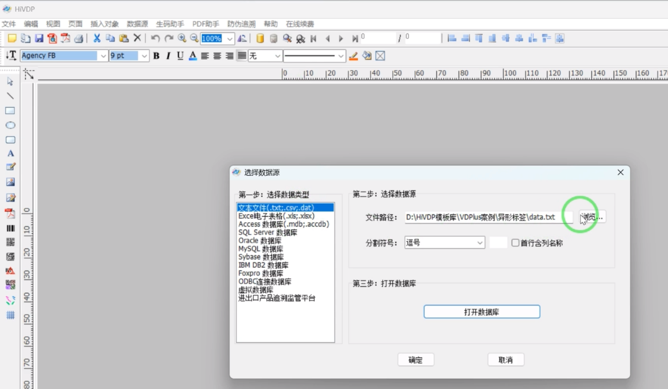Viewport: 668px width, 389px height.
Task: Open the 插入对象 menu
Action: [105, 24]
